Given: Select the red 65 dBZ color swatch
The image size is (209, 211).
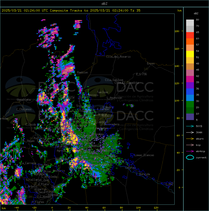Looking at the screenshot, I should pyautogui.click(x=190, y=35).
